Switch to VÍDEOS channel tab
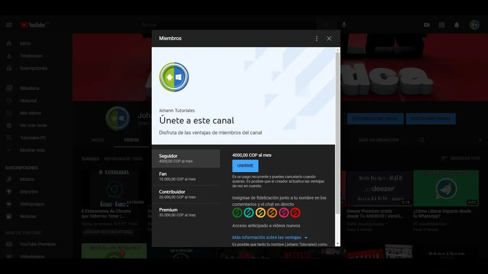The width and height of the screenshot is (488, 274). point(131,140)
